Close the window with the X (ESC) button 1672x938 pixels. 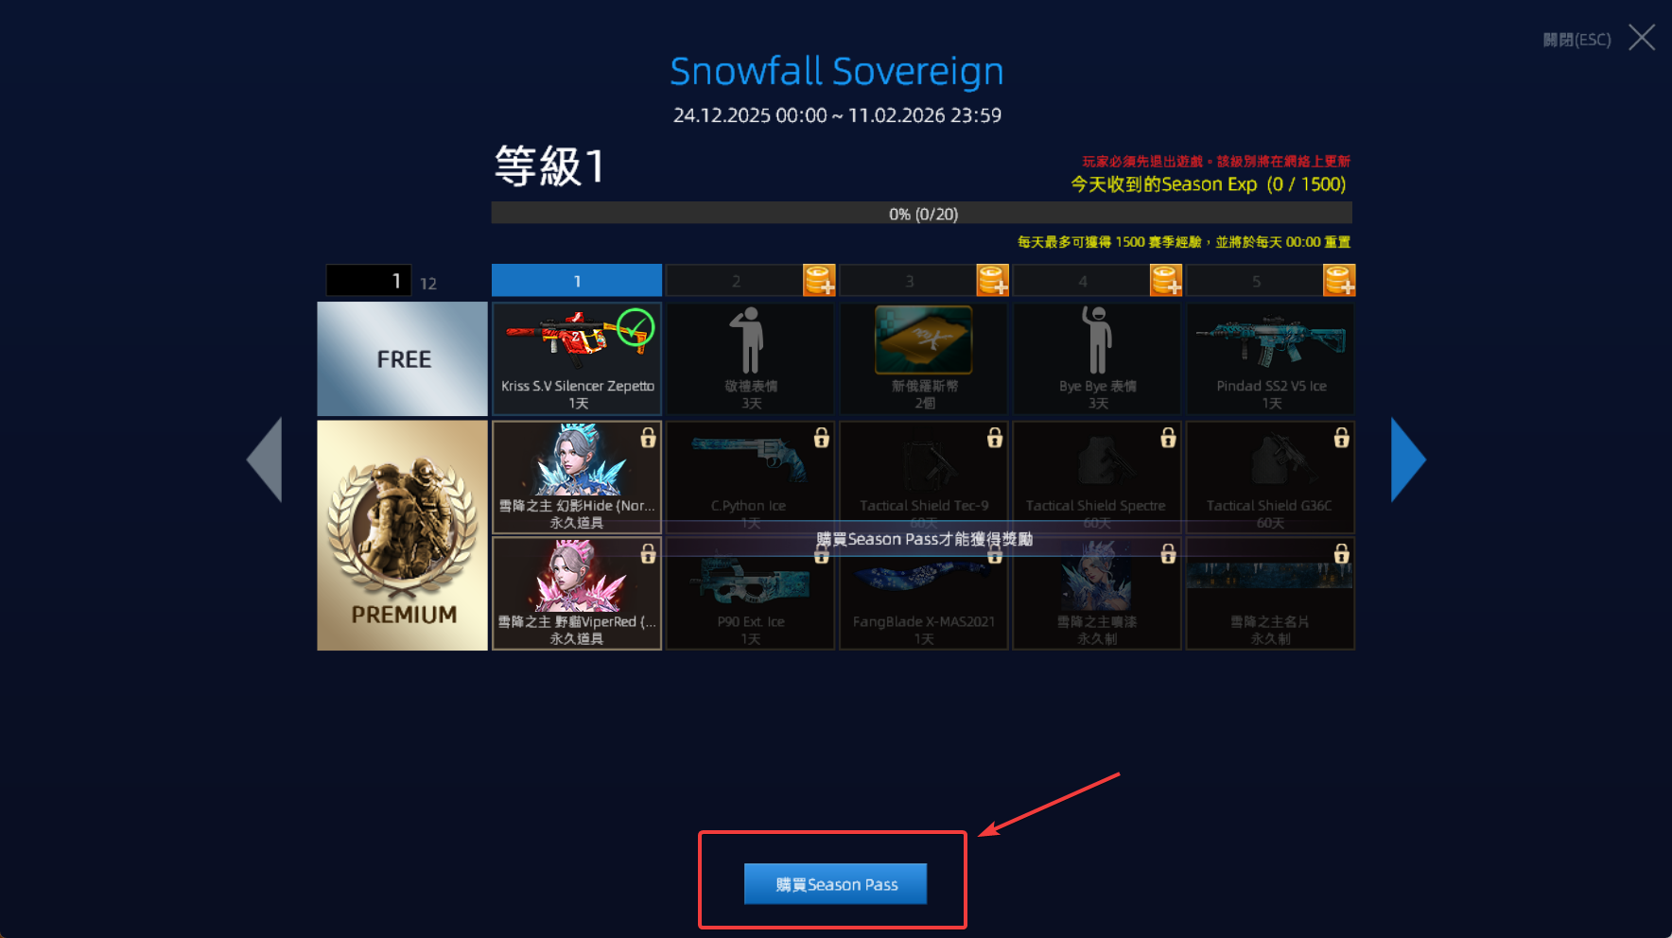tap(1642, 38)
